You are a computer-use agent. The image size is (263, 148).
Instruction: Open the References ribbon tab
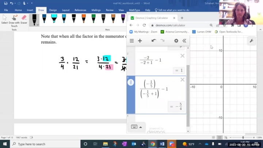click(x=80, y=10)
